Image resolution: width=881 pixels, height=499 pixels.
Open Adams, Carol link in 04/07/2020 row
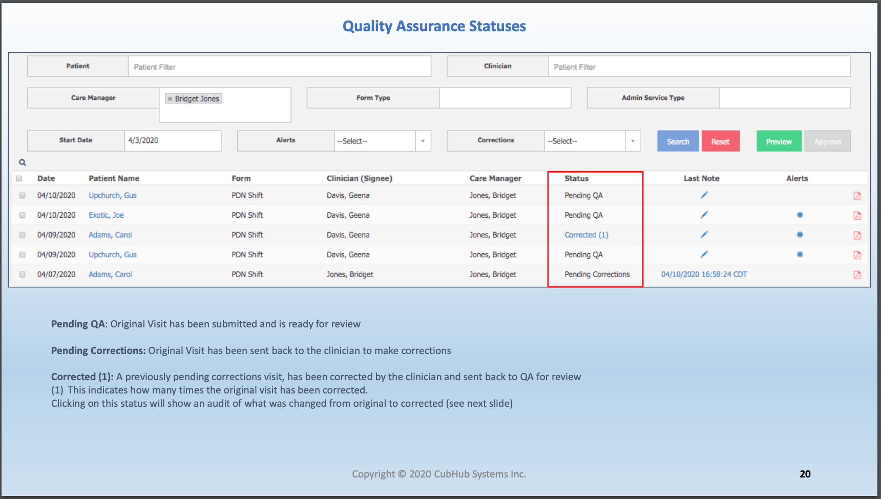pyautogui.click(x=110, y=274)
